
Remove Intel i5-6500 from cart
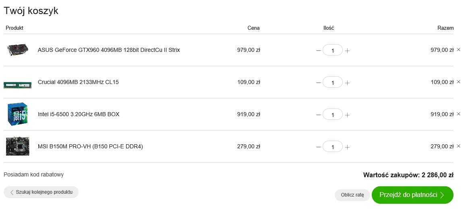pyautogui.click(x=458, y=114)
